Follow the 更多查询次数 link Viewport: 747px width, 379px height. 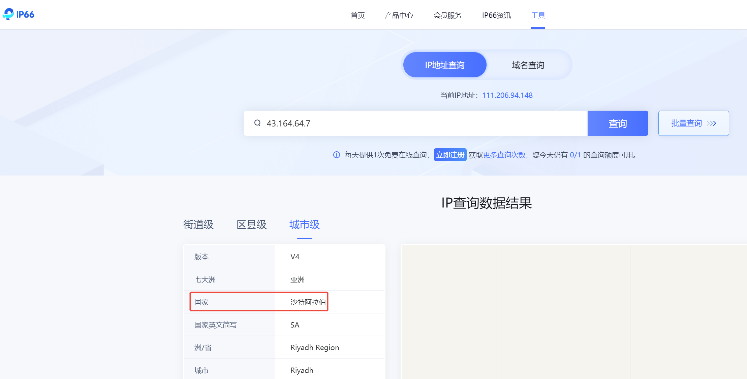(x=504, y=155)
